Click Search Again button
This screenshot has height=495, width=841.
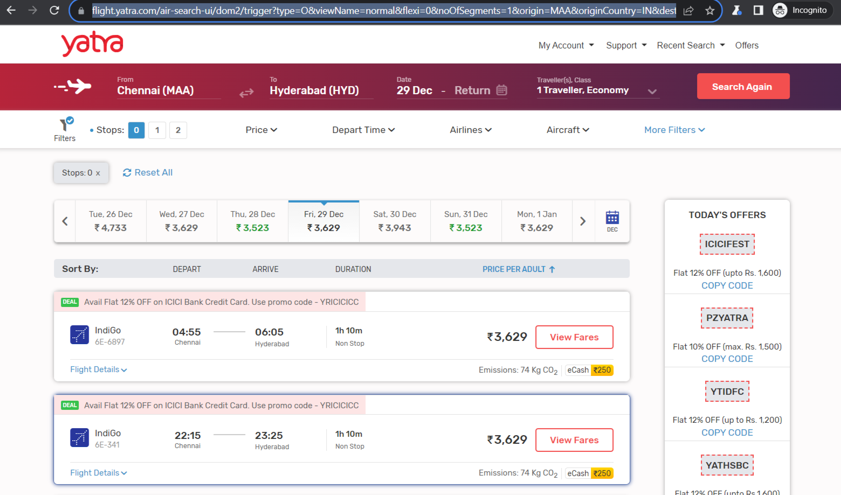(743, 86)
